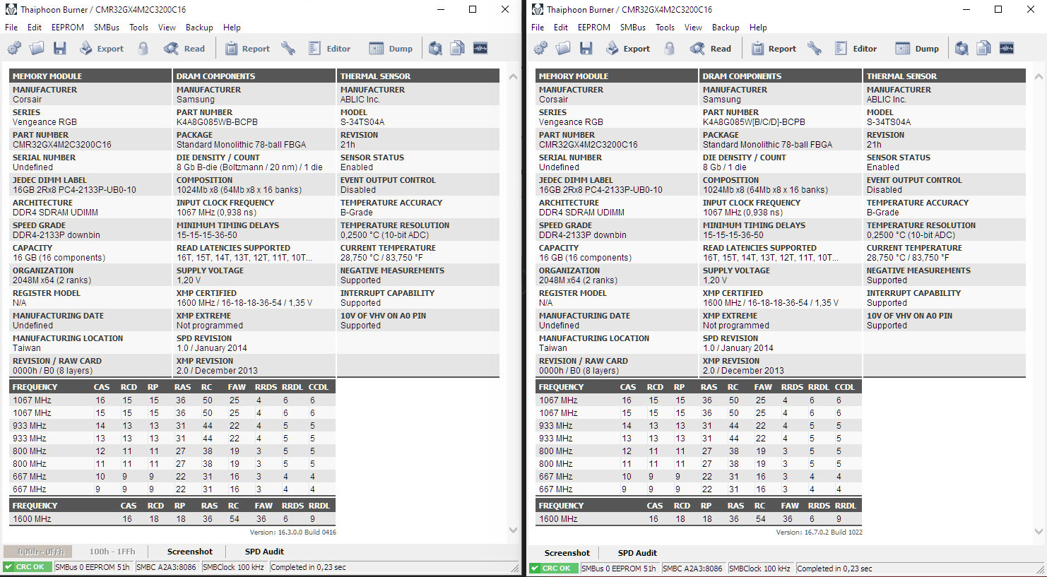This screenshot has height=577, width=1047.
Task: Click scrollbar down arrow in right window
Action: (x=1039, y=531)
